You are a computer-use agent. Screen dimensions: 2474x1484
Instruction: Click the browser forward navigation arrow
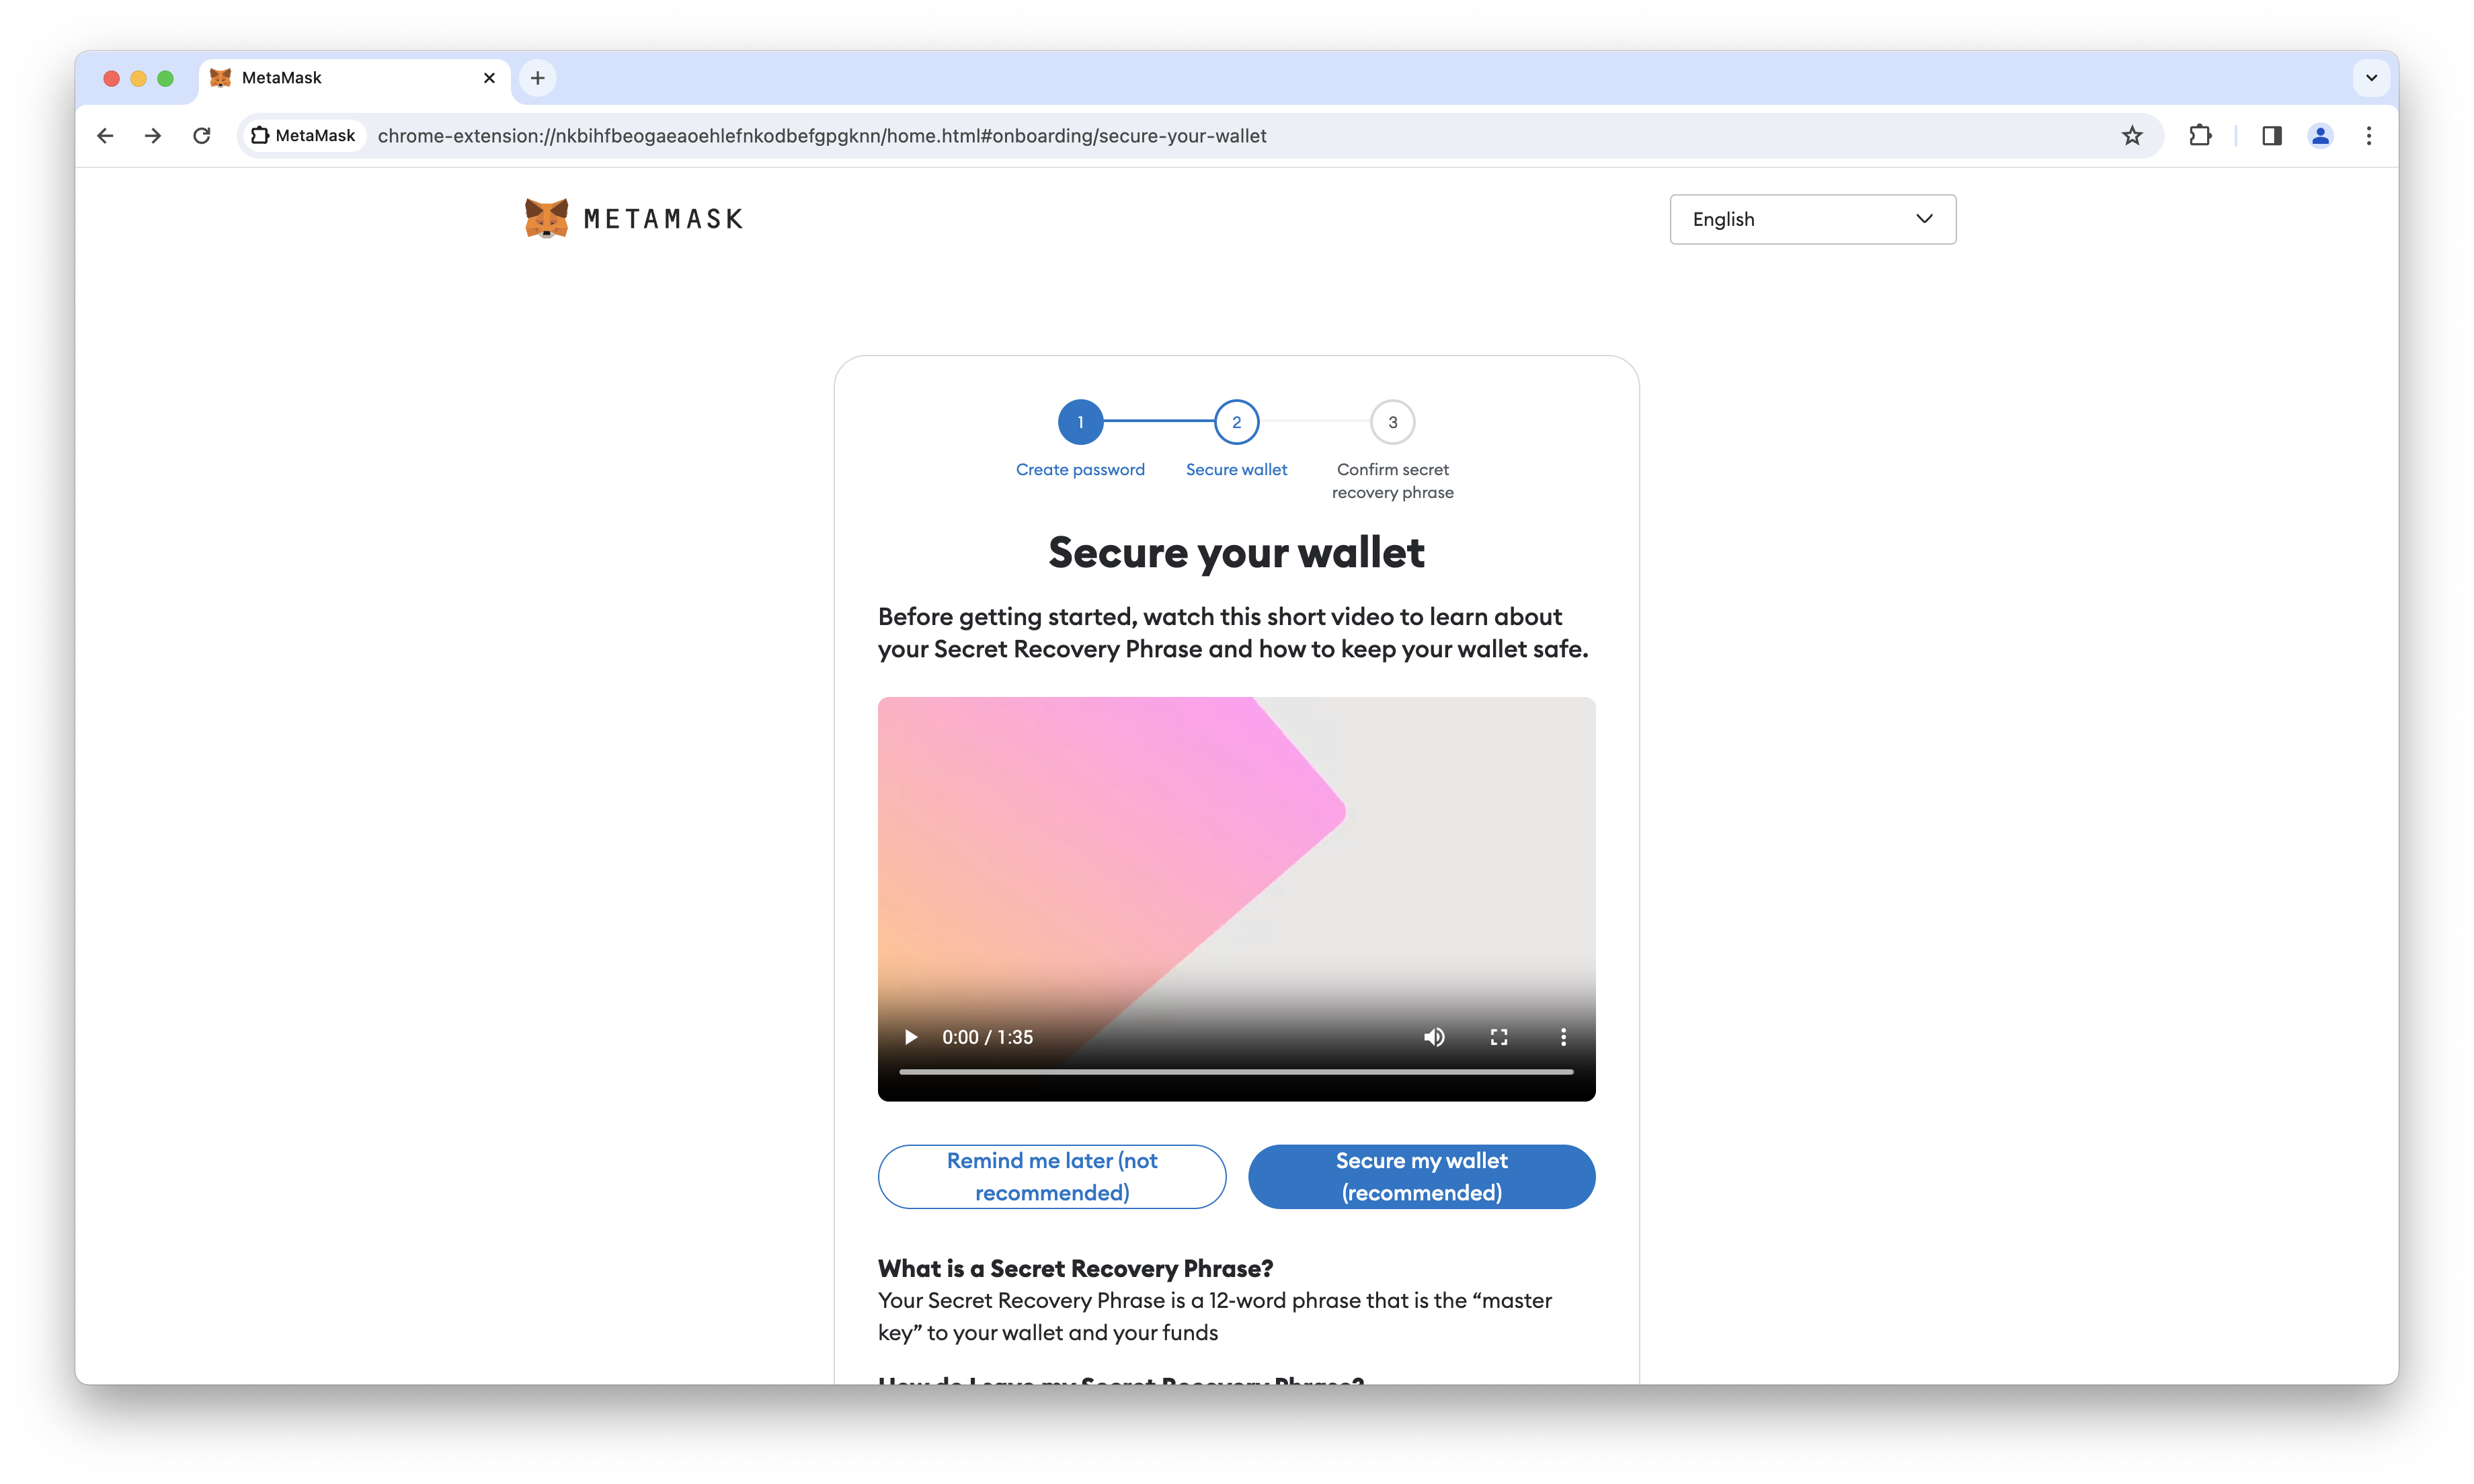[154, 136]
